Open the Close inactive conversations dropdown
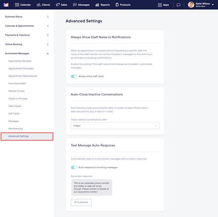This screenshot has width=218, height=217. tap(115, 125)
